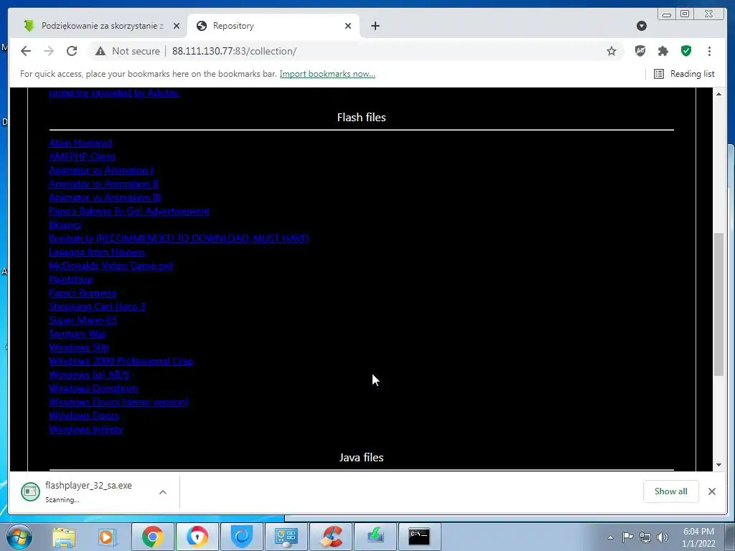Go back to the previous page
The width and height of the screenshot is (735, 551).
(x=26, y=51)
